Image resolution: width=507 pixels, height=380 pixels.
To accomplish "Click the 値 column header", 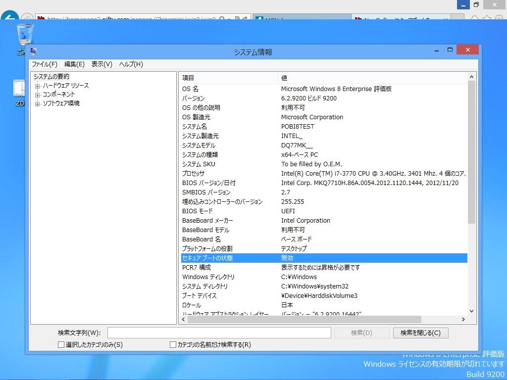I will (372, 78).
